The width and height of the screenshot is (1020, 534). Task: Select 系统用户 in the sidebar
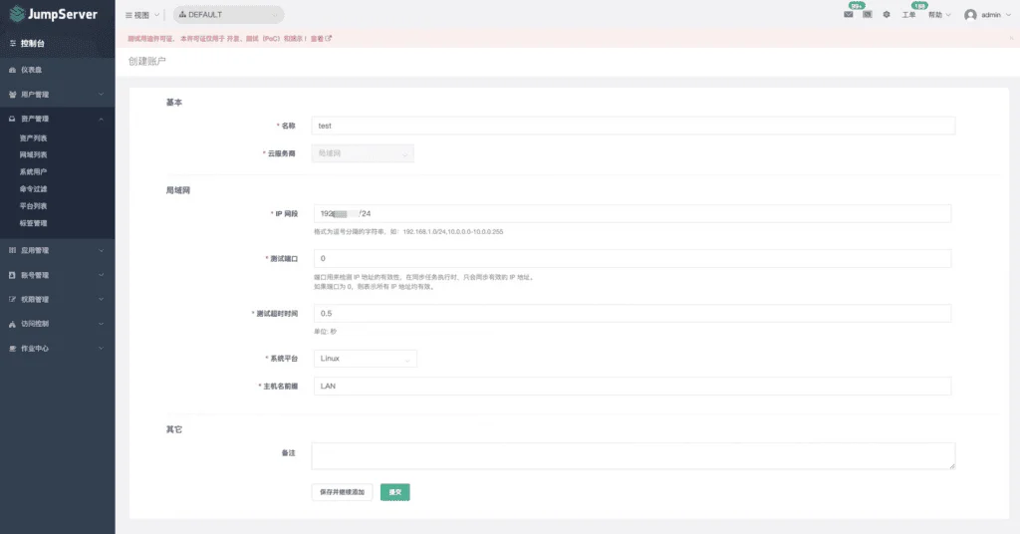33,171
